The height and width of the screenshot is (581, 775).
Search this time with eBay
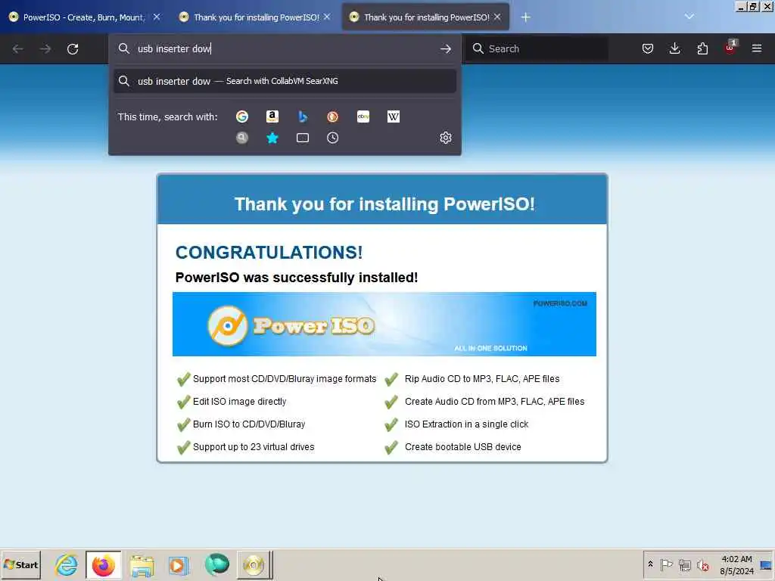coord(363,117)
